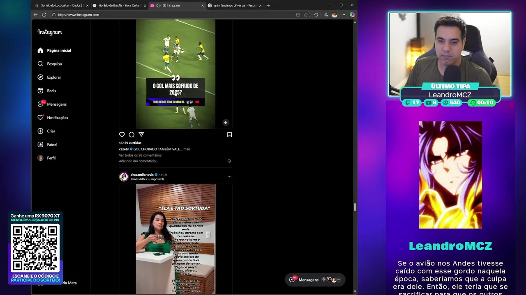Open dracamilanovis profile name

coord(142,175)
